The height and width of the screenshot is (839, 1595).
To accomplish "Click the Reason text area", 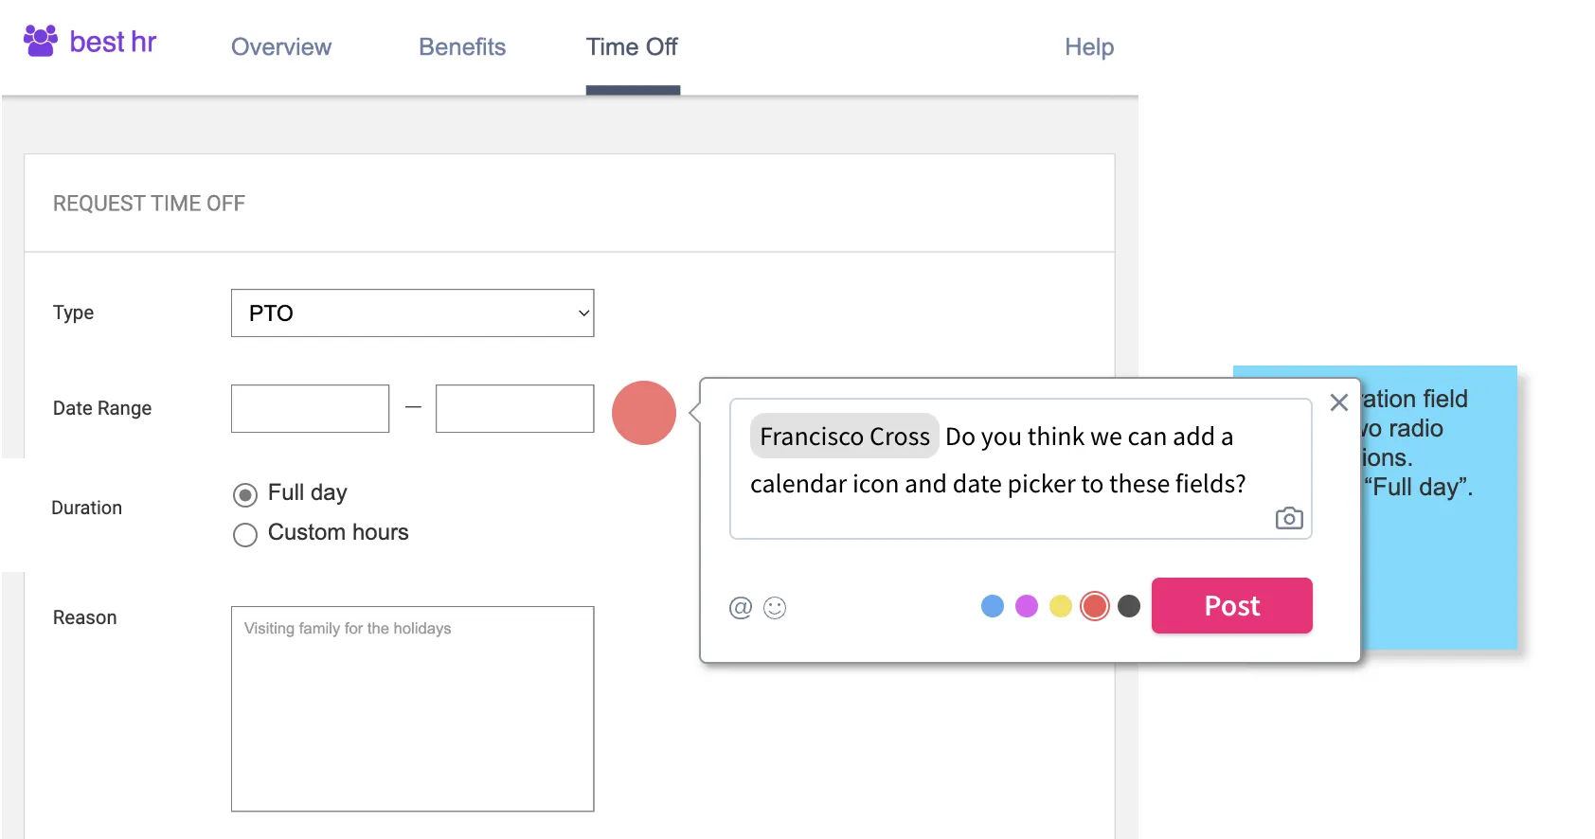I will [412, 708].
